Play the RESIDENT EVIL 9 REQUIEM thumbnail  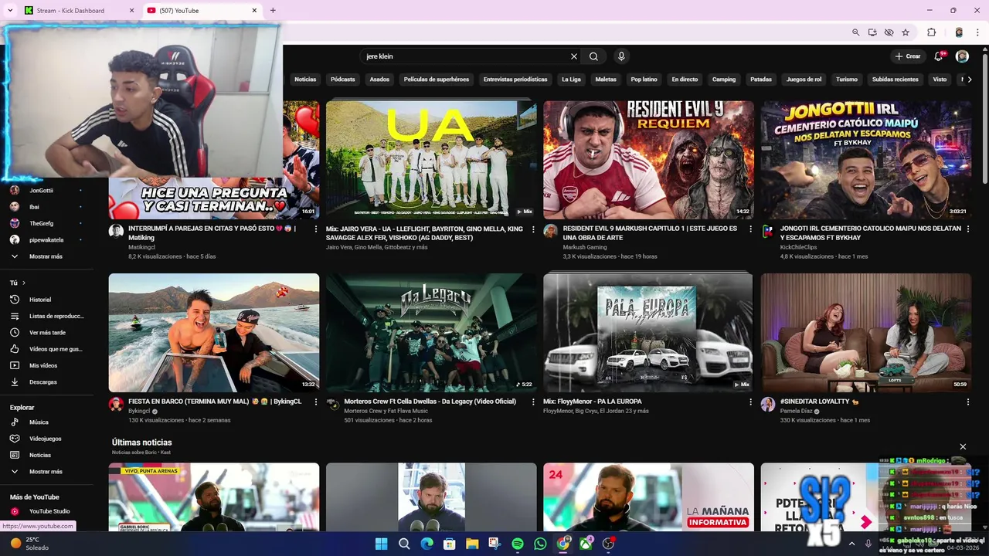pos(648,159)
